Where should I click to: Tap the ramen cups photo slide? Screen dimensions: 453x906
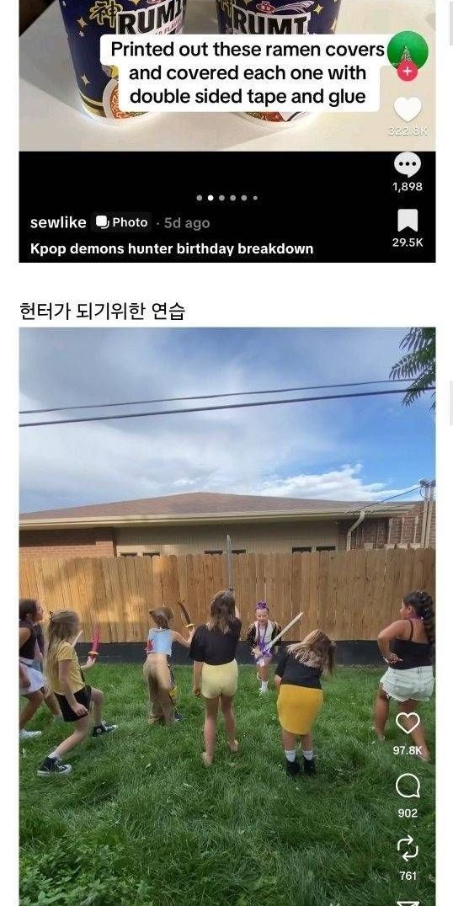pos(227,75)
